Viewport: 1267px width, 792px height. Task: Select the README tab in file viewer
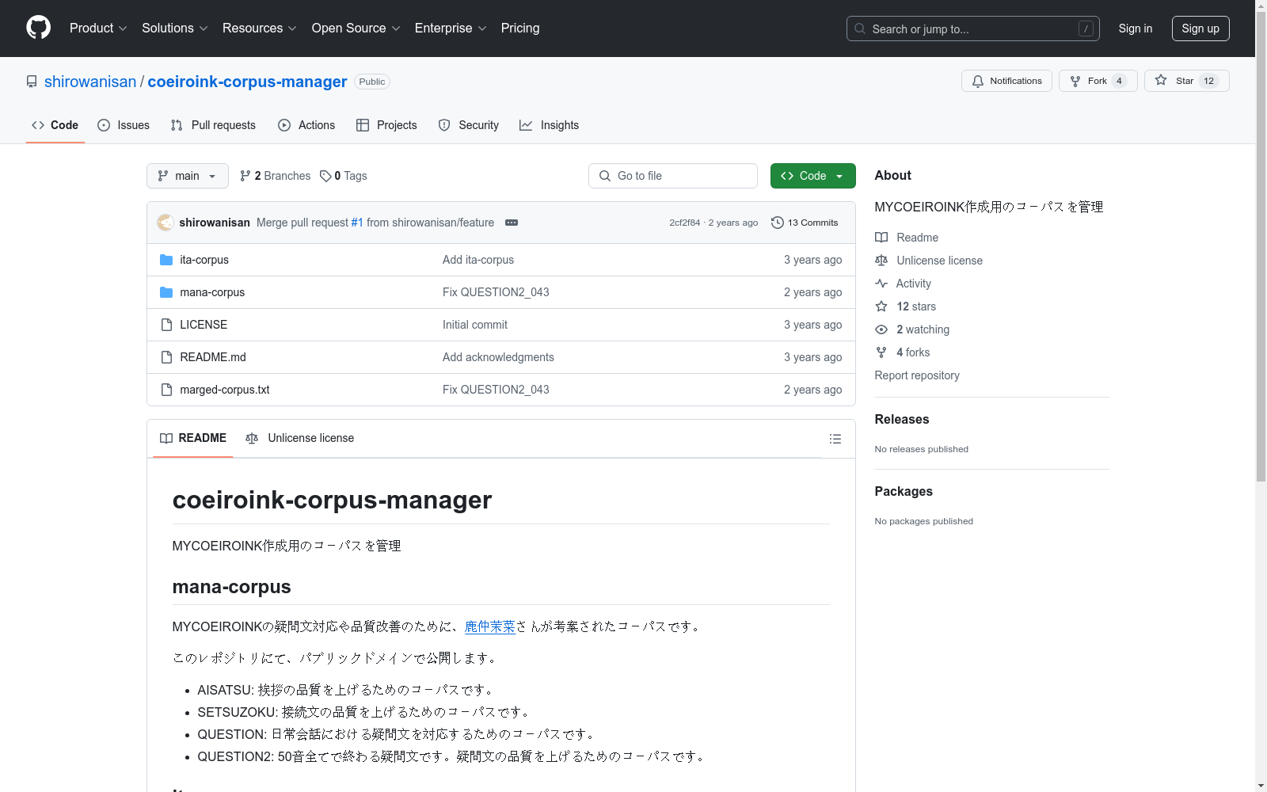(x=193, y=438)
